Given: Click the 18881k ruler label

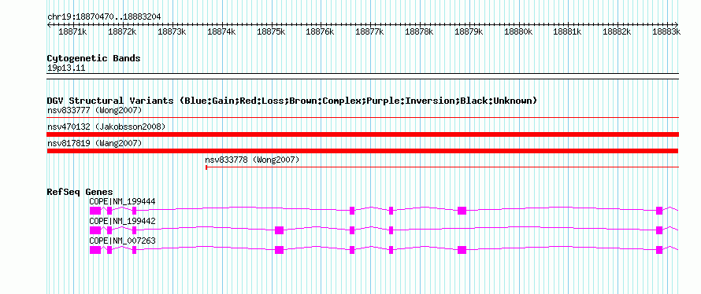Looking at the screenshot, I should pos(568,31).
